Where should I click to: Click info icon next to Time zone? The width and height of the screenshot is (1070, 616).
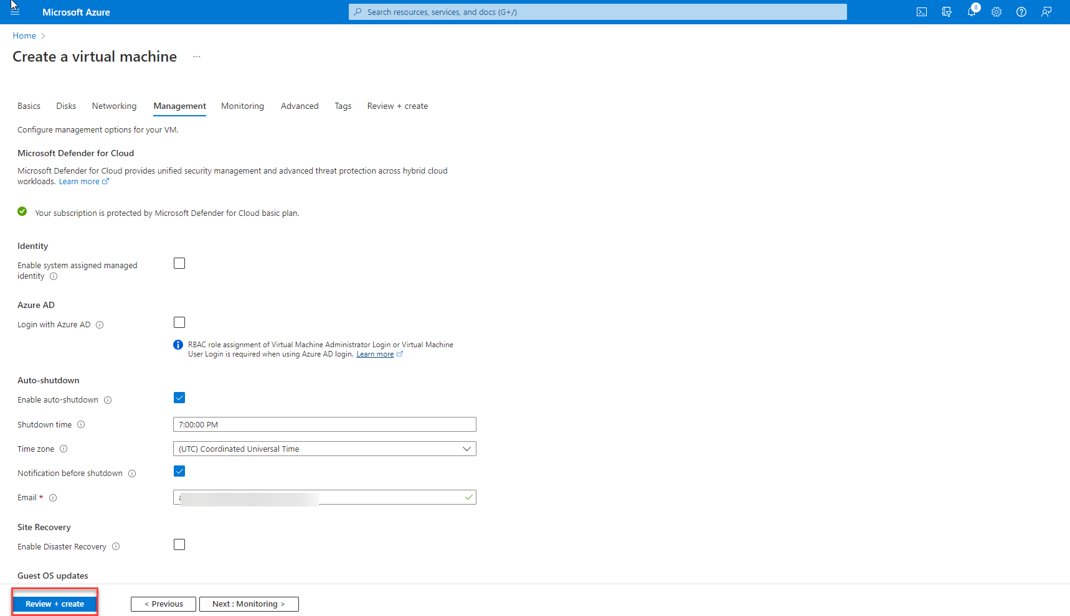point(64,449)
